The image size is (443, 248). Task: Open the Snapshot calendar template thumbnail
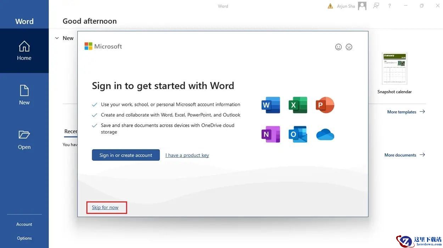click(x=394, y=69)
